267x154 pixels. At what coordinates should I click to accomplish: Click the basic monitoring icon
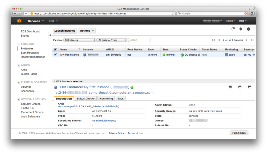226,55
